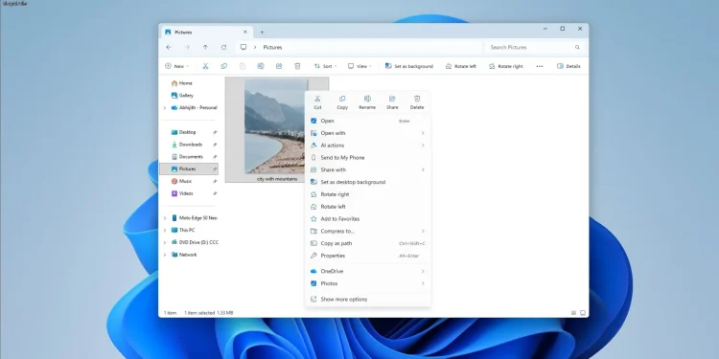Switch to the large thumbnails view icon in status bar
The image size is (719, 359).
[x=583, y=313]
